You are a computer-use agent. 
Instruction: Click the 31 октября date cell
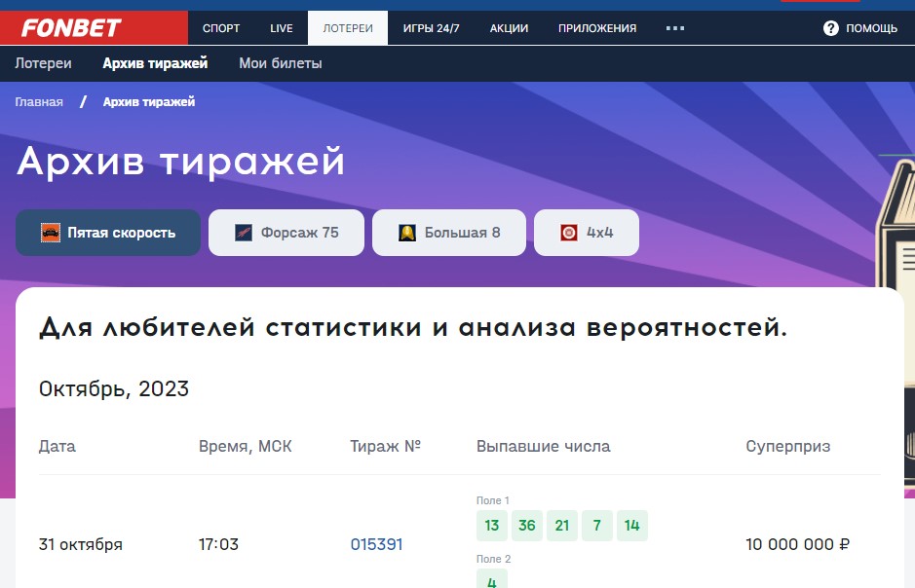[81, 544]
